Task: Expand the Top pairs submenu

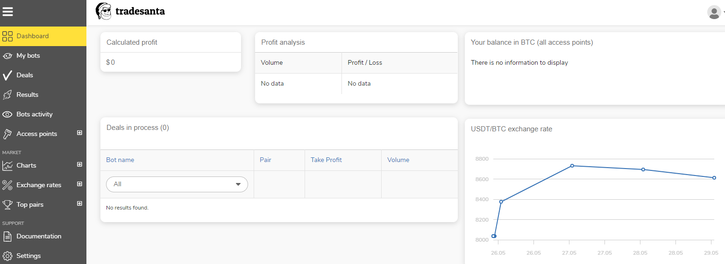Action: click(79, 203)
